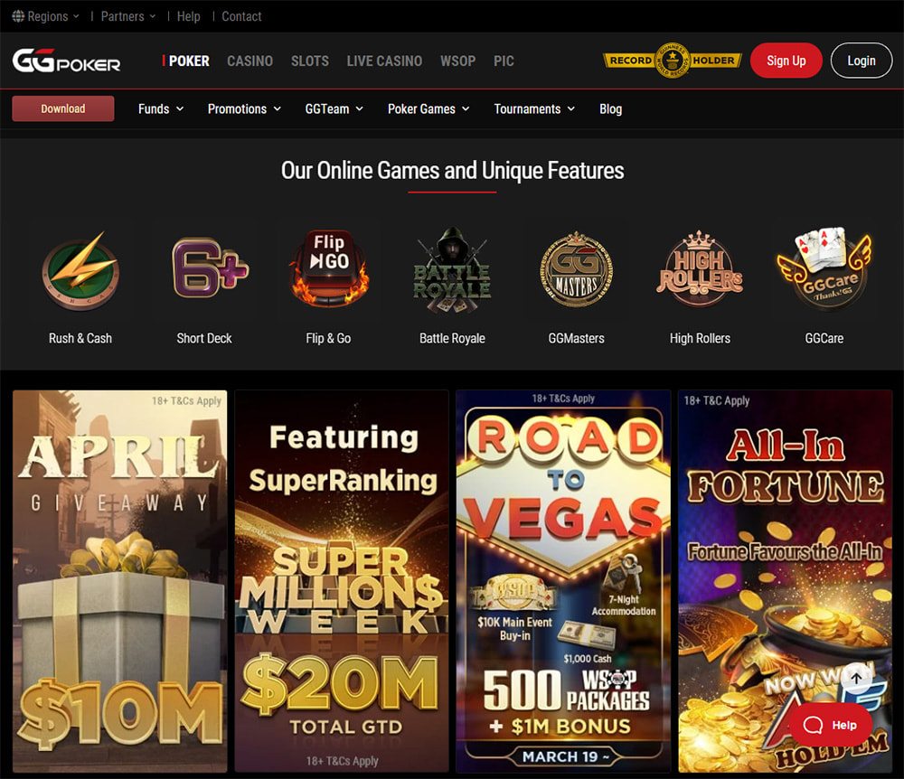
Task: Expand the Poker Games menu
Action: coord(428,109)
